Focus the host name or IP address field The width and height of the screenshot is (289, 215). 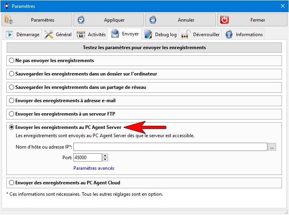tap(170, 147)
